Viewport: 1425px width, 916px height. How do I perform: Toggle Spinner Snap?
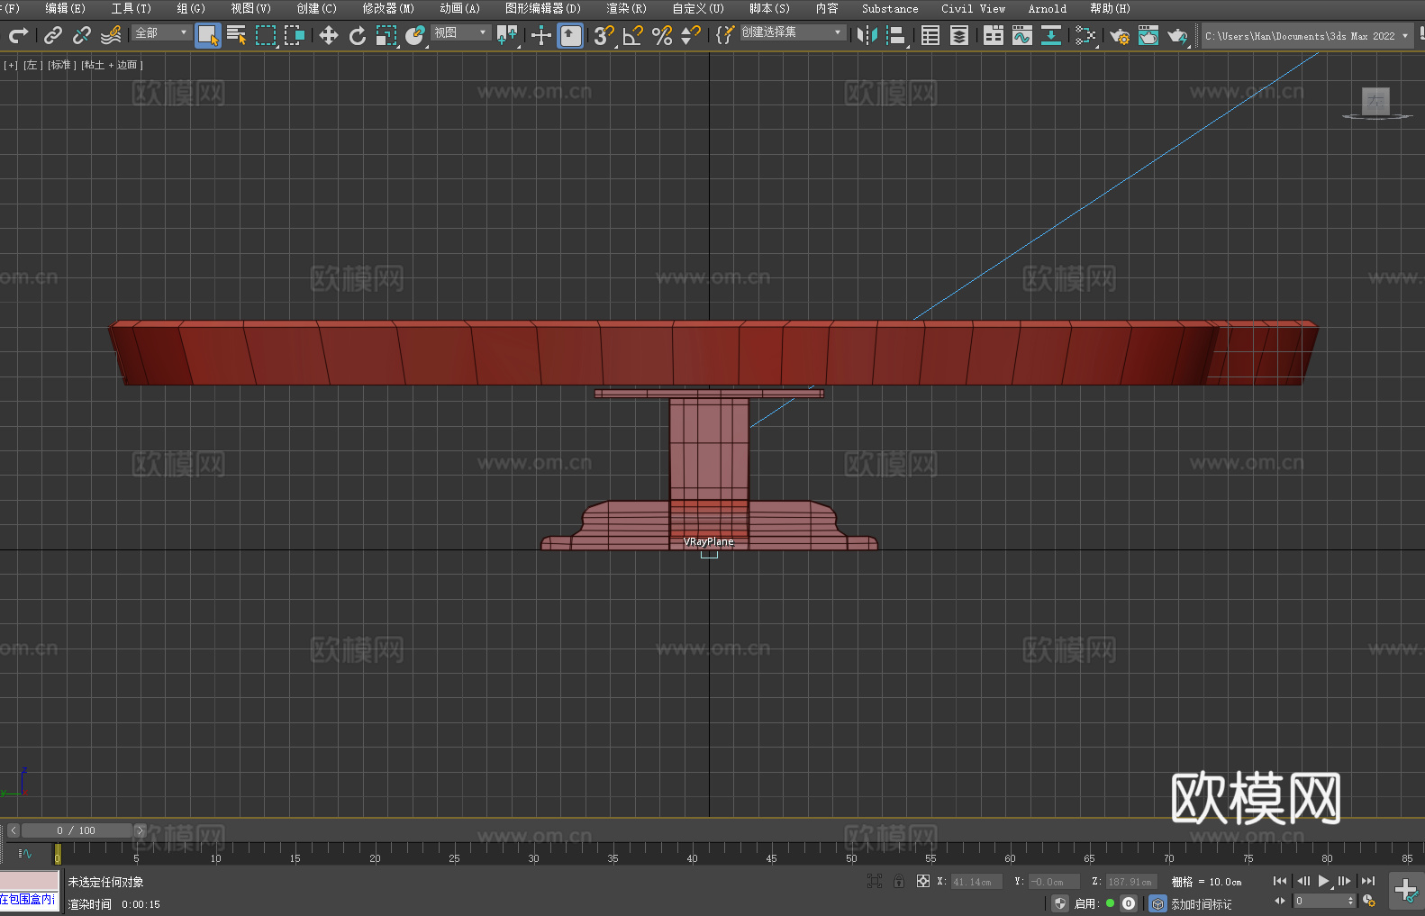(691, 35)
